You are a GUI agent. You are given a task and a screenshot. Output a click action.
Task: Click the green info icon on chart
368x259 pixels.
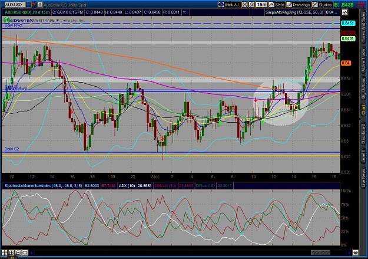pos(7,20)
